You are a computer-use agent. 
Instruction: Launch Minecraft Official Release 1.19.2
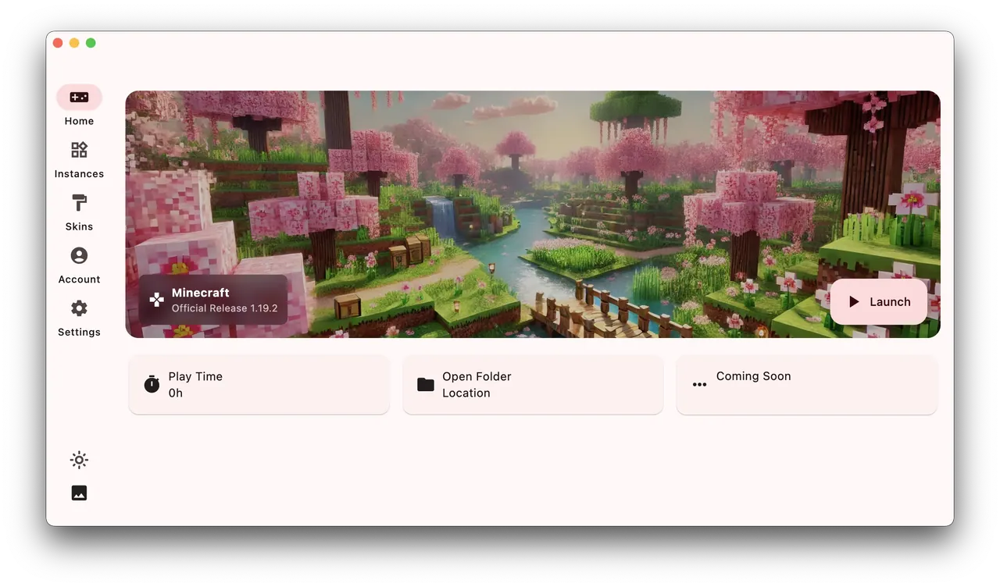click(x=878, y=301)
